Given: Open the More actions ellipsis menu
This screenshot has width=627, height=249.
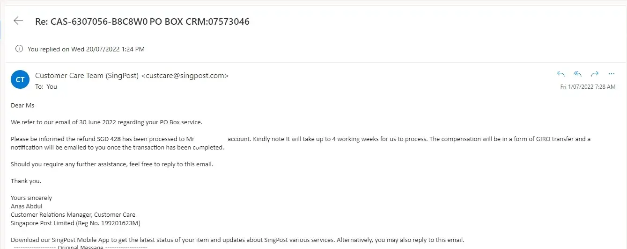Looking at the screenshot, I should coord(611,74).
